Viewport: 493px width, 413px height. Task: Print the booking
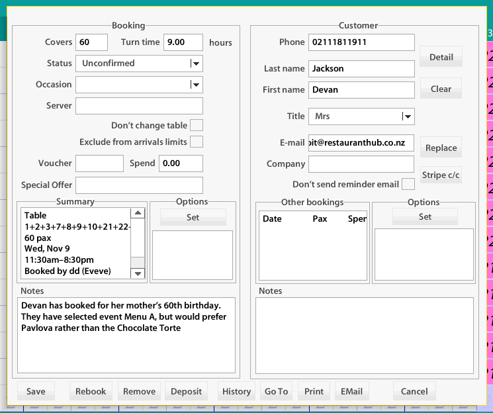point(314,391)
